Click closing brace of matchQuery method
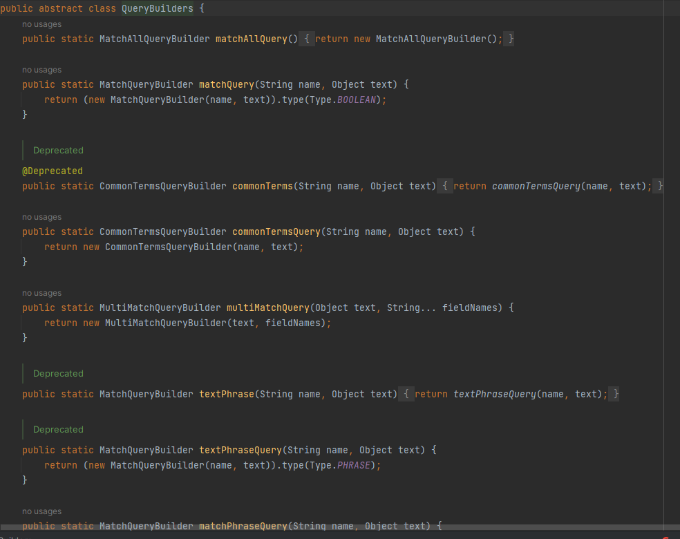680x539 pixels. point(25,115)
